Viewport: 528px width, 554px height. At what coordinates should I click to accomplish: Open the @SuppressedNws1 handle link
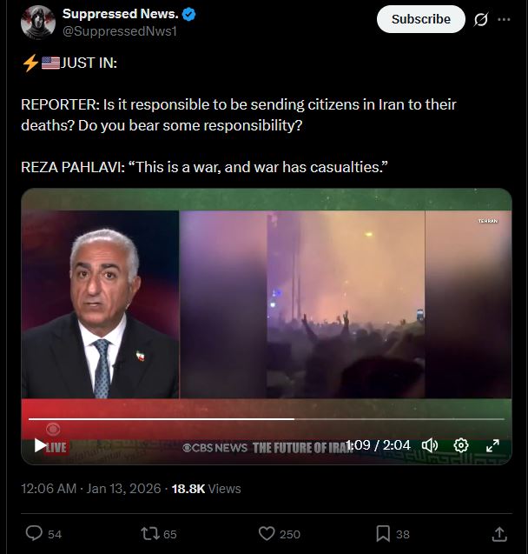click(x=120, y=31)
